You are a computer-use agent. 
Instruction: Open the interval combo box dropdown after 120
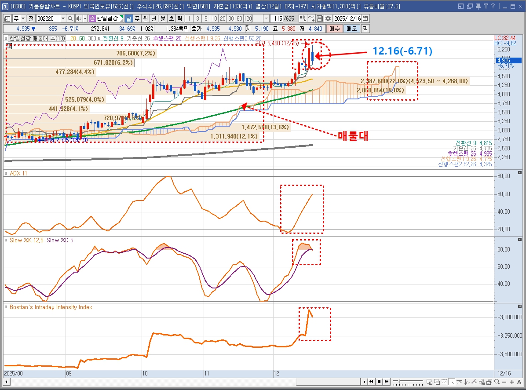[x=266, y=19]
